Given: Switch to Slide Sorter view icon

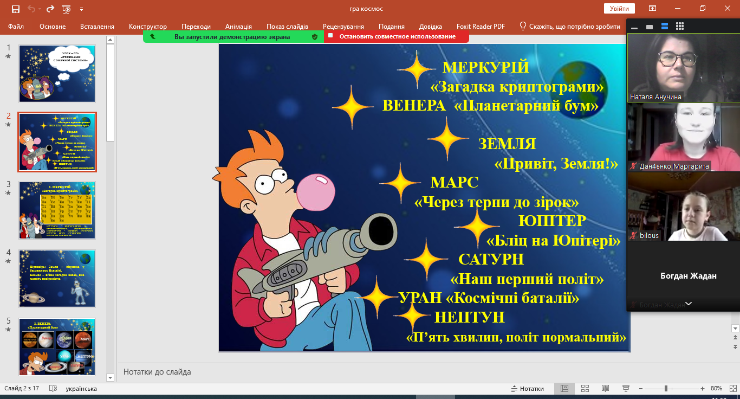Looking at the screenshot, I should click(x=585, y=389).
